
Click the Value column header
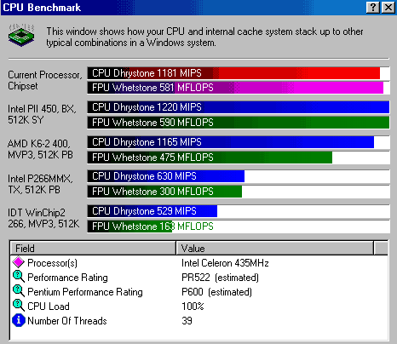[274, 248]
